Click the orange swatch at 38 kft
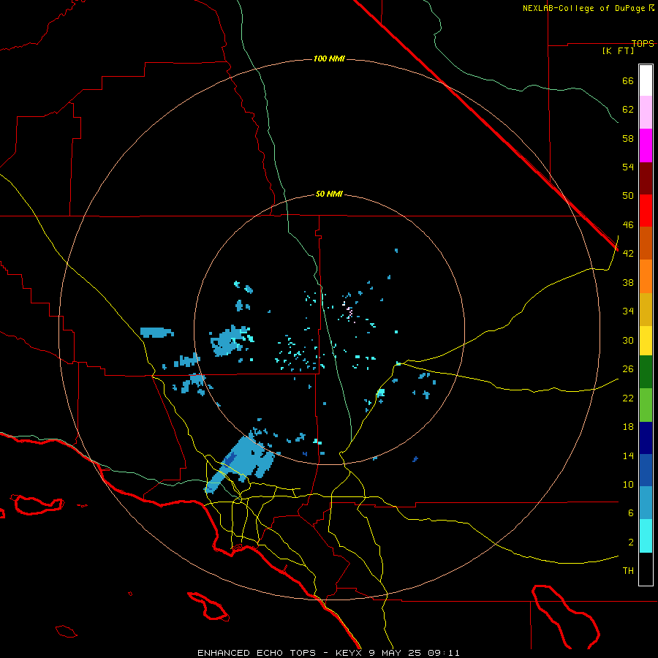This screenshot has height=658, width=658. 646,276
